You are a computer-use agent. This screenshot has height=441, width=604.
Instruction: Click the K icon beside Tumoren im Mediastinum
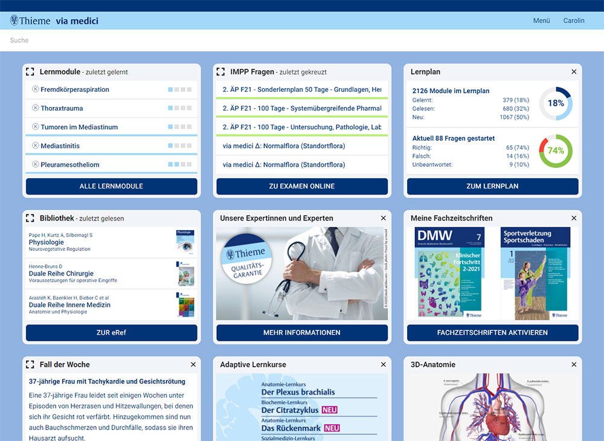click(36, 127)
